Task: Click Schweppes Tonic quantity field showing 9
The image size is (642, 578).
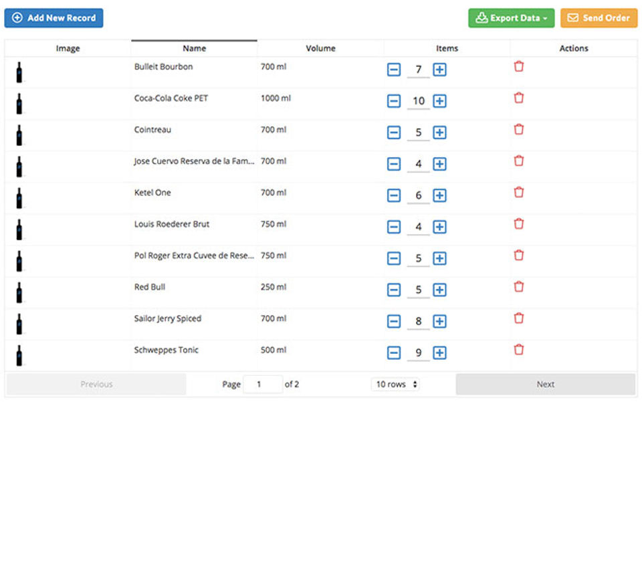Action: (x=418, y=353)
